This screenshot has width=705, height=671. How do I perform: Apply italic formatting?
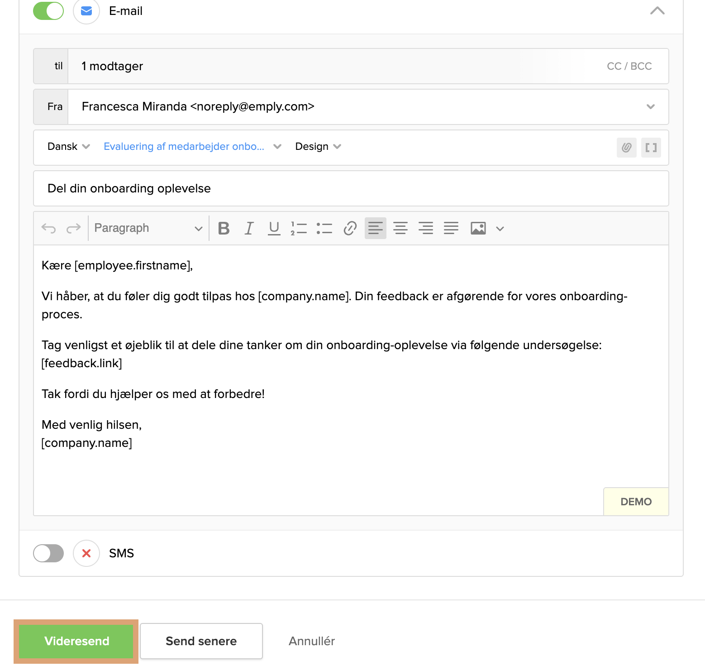click(249, 228)
